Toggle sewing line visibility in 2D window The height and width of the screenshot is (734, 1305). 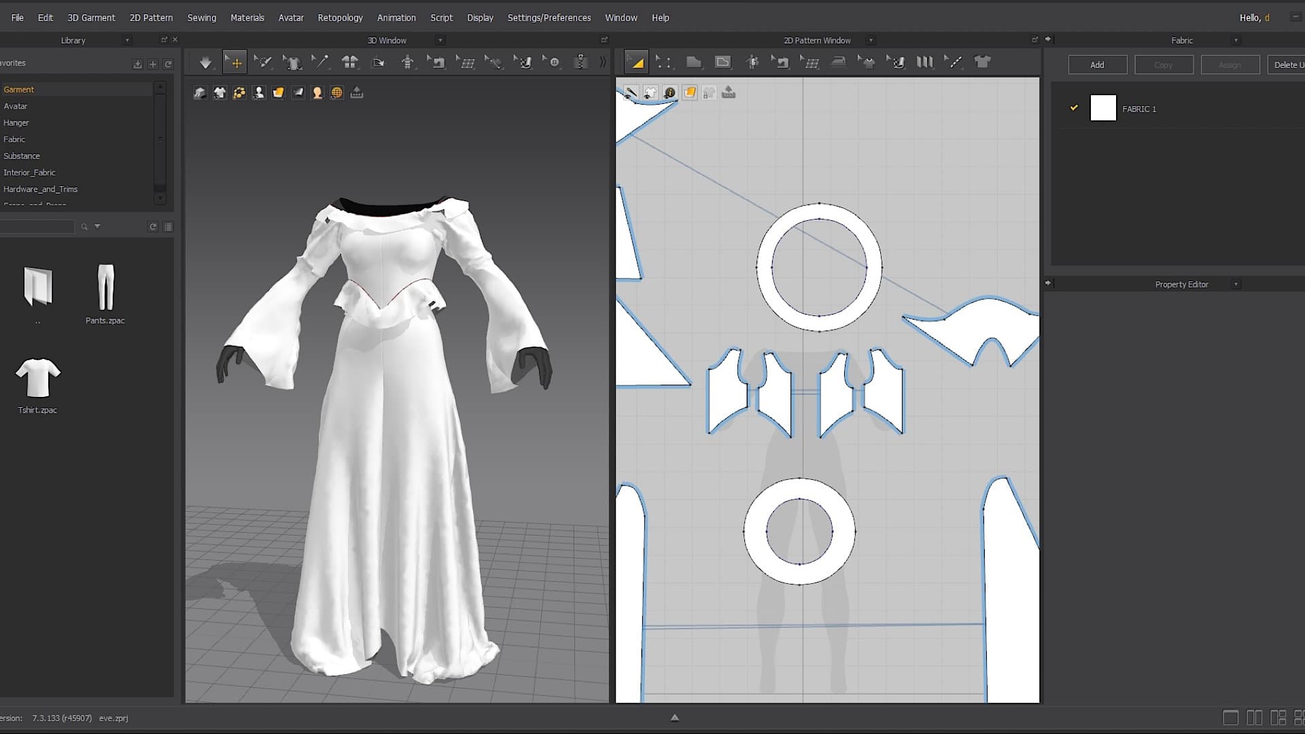631,92
